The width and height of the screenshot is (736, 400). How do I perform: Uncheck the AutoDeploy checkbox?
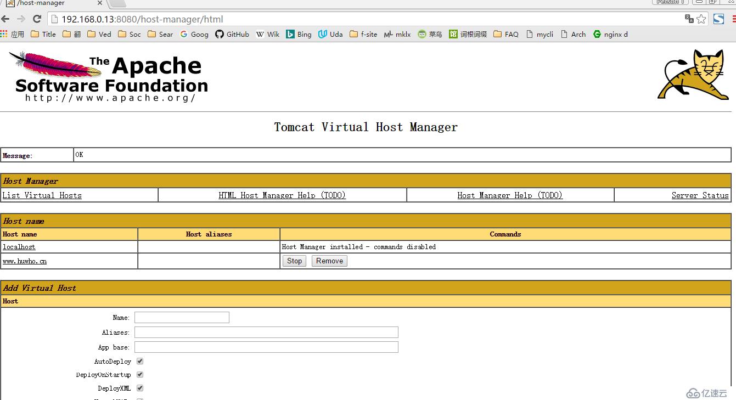[140, 361]
